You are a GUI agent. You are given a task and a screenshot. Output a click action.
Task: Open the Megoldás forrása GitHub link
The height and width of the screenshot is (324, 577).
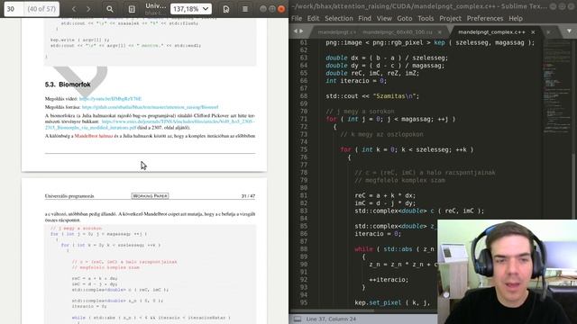pos(151,107)
